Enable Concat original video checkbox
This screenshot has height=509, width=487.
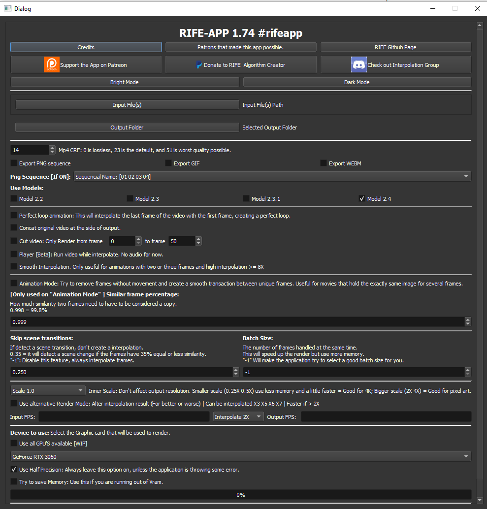coord(14,227)
